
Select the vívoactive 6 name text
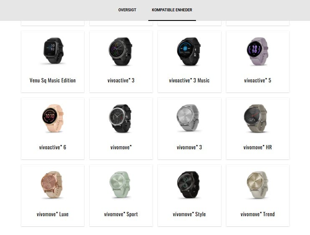tap(53, 147)
